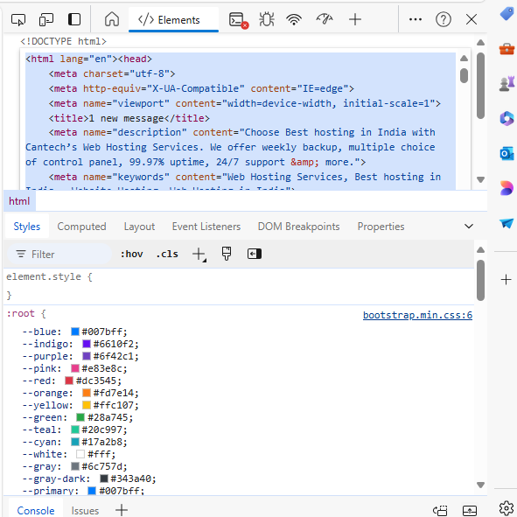Screen dimensions: 517x517
Task: Switch to the Issues drawer tab
Action: (85, 511)
